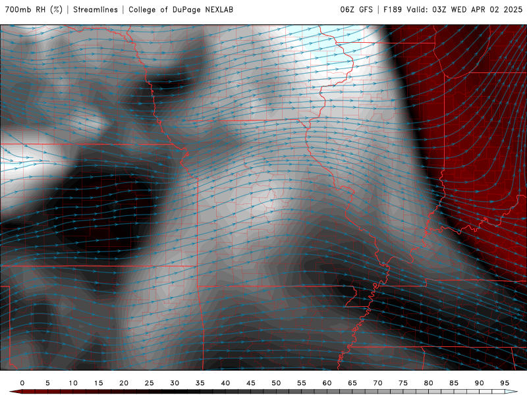
Task: Click the "F189" forecast hour label
Action: (x=393, y=9)
